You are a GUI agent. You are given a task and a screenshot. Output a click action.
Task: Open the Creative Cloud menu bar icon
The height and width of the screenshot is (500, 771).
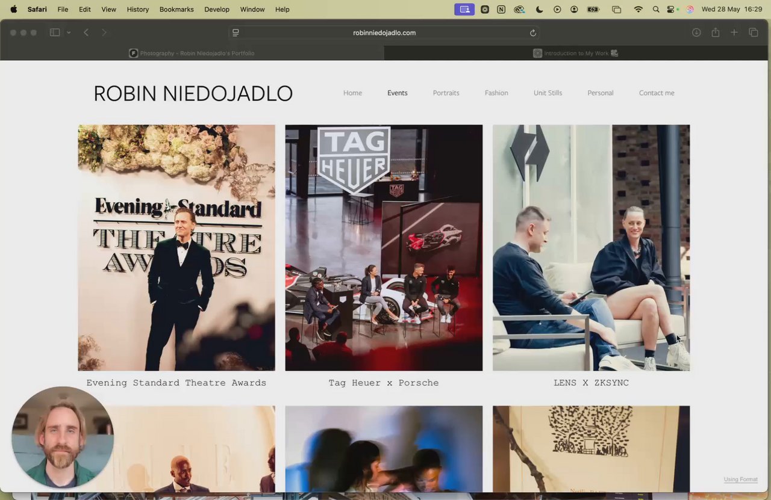[519, 9]
